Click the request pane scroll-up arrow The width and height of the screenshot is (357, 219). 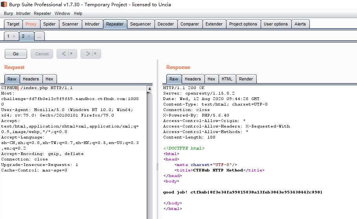click(x=149, y=88)
